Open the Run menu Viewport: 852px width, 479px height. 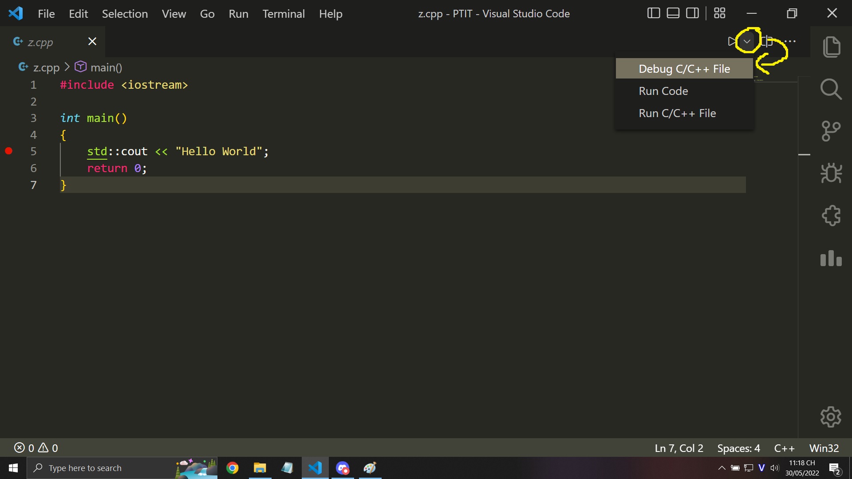238,14
